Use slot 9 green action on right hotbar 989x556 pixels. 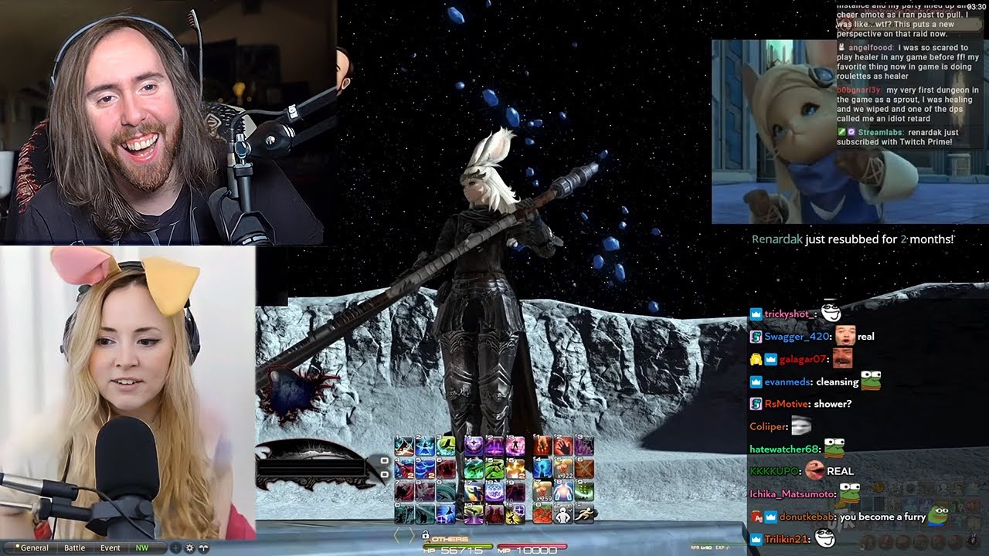pos(584,490)
